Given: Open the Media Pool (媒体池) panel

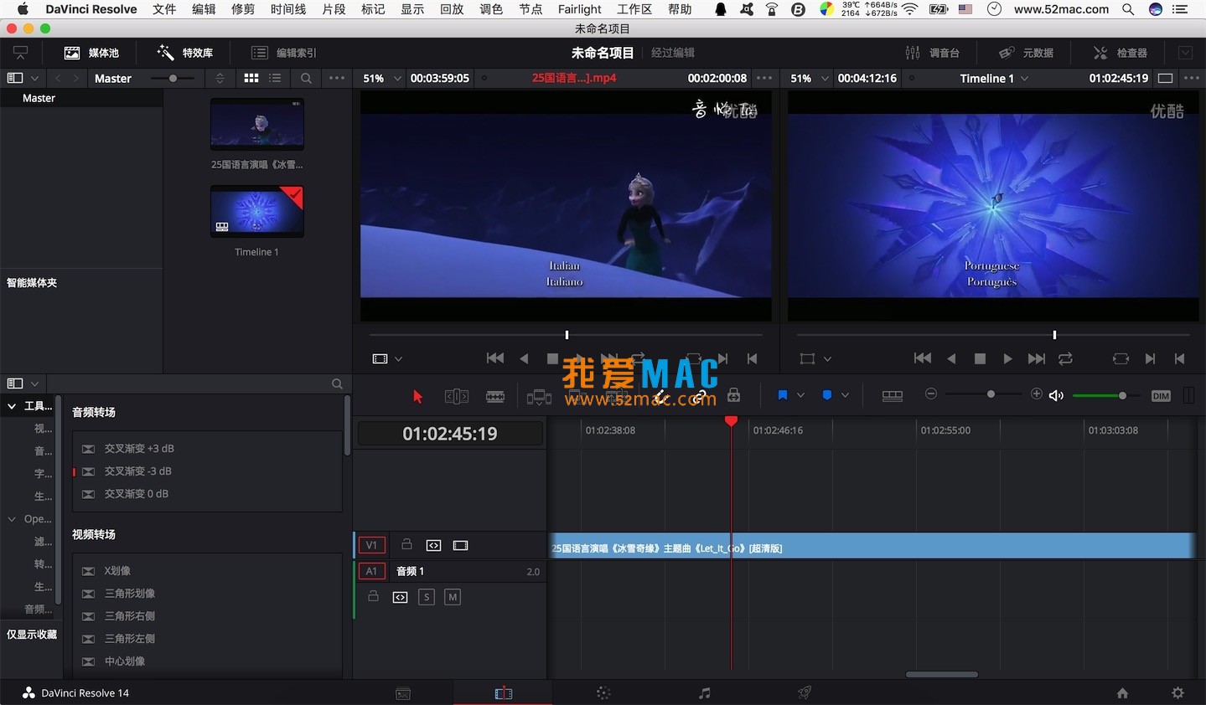Looking at the screenshot, I should pyautogui.click(x=91, y=53).
